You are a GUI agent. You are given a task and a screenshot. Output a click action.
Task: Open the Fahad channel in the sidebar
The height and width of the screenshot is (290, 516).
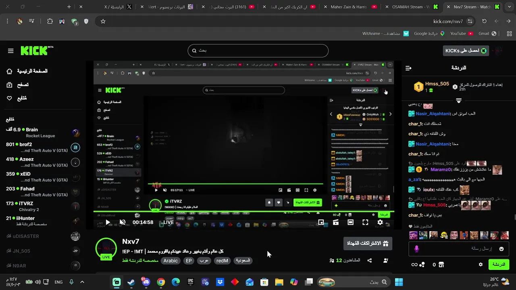tap(42, 192)
